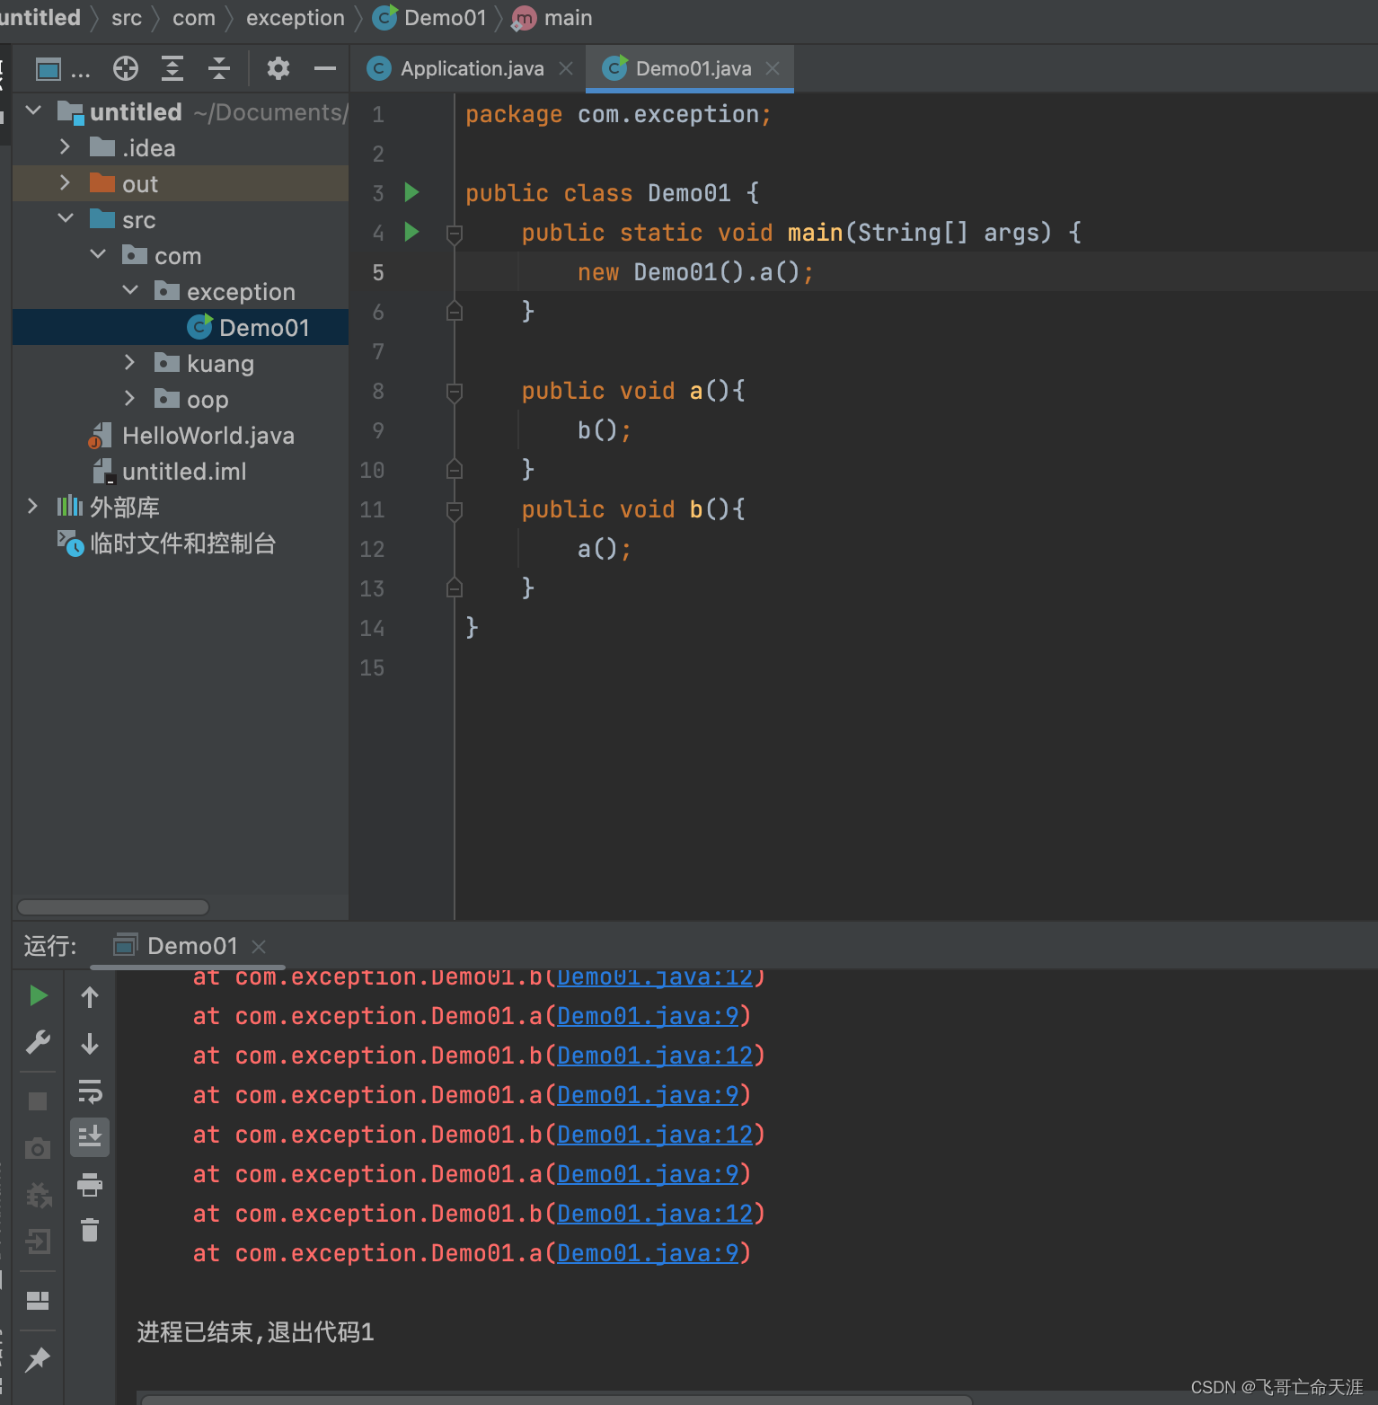Click the restore layout icon in run panel
Viewport: 1378px width, 1405px height.
pyautogui.click(x=38, y=1301)
